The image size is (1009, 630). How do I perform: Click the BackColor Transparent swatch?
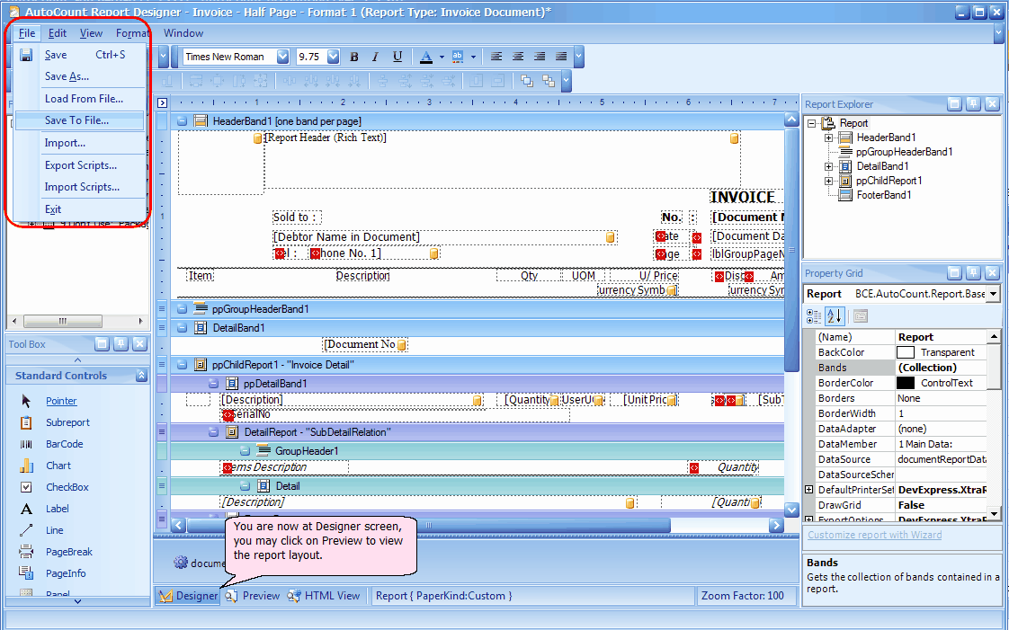pos(906,352)
